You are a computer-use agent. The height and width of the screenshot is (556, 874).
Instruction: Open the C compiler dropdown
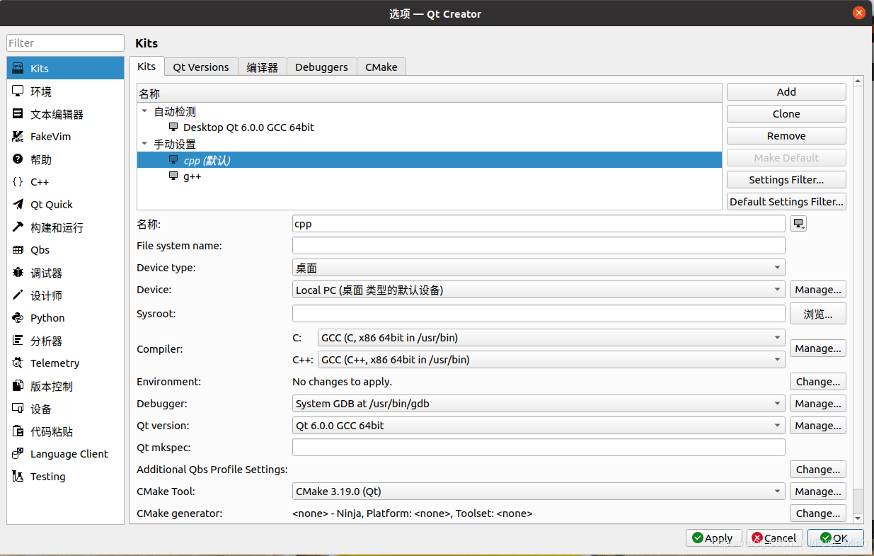tap(551, 338)
